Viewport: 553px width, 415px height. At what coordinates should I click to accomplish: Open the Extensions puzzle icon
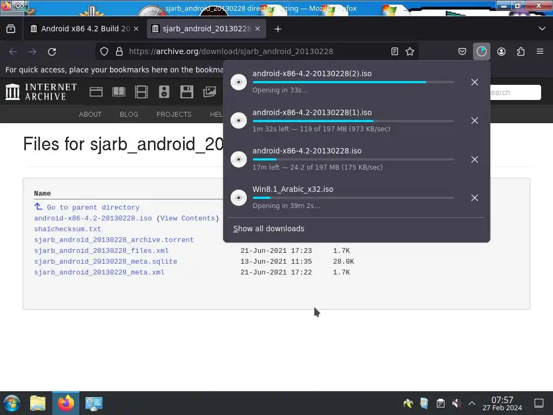click(x=521, y=51)
